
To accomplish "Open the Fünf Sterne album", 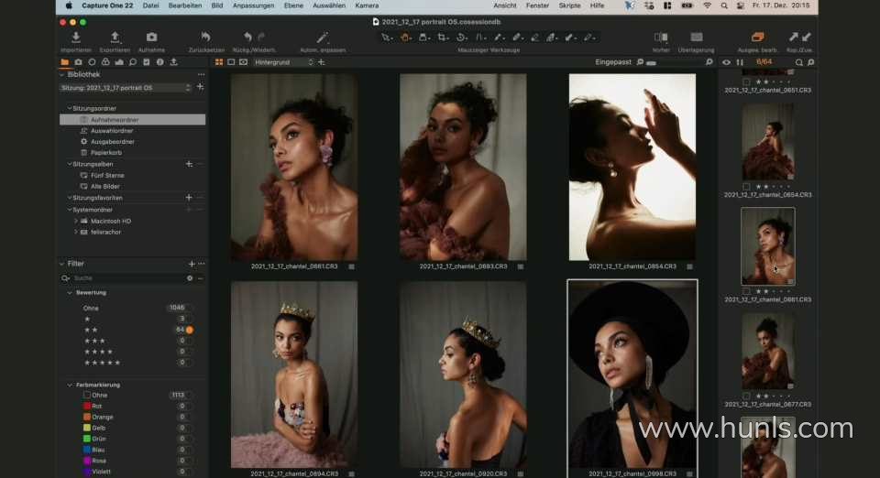I will (x=107, y=176).
